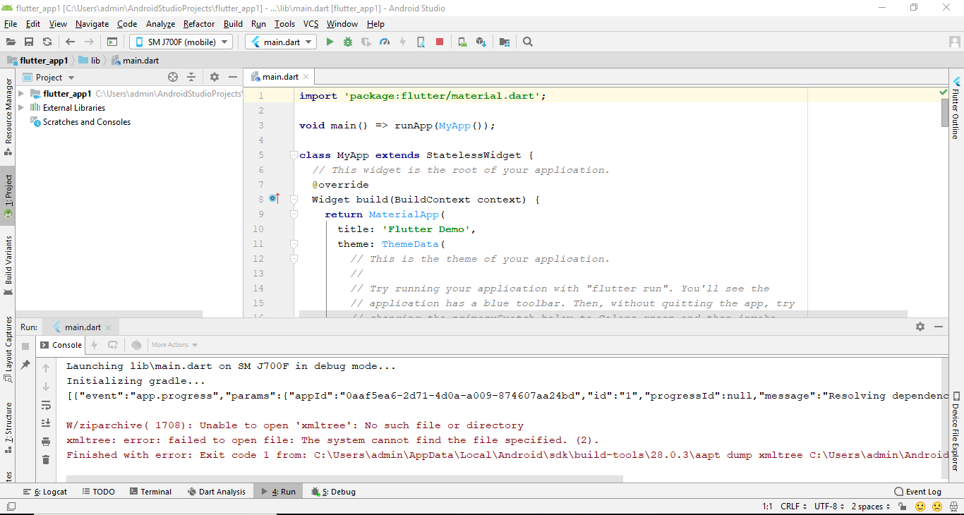Open Project panel settings gear

click(x=215, y=78)
